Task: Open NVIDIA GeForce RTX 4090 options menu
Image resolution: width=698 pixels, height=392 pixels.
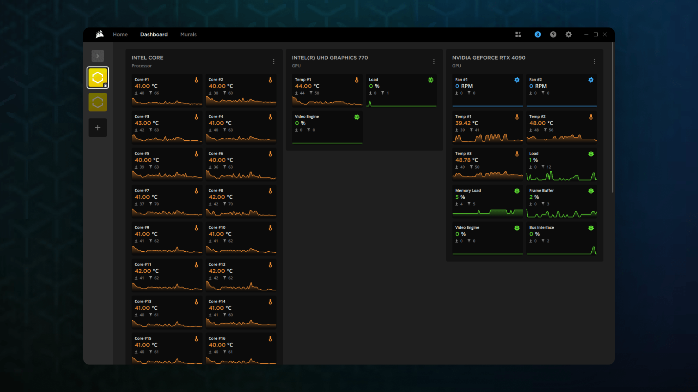Action: coord(594,62)
